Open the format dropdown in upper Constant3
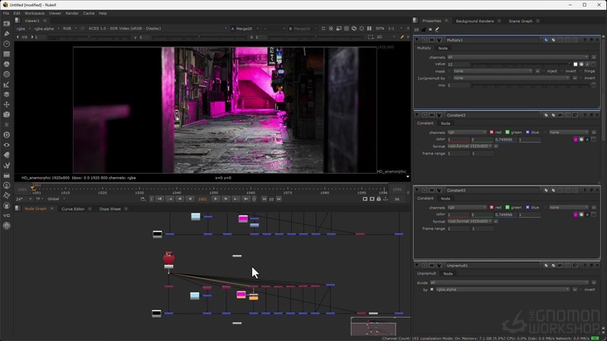The image size is (607, 341). pyautogui.click(x=469, y=146)
